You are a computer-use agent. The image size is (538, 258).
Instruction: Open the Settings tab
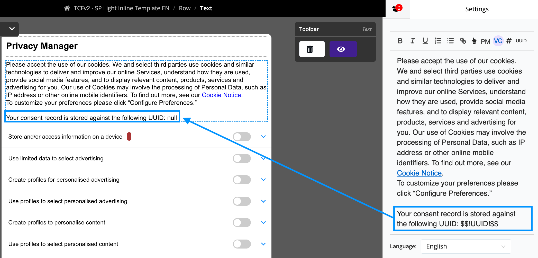pyautogui.click(x=477, y=9)
